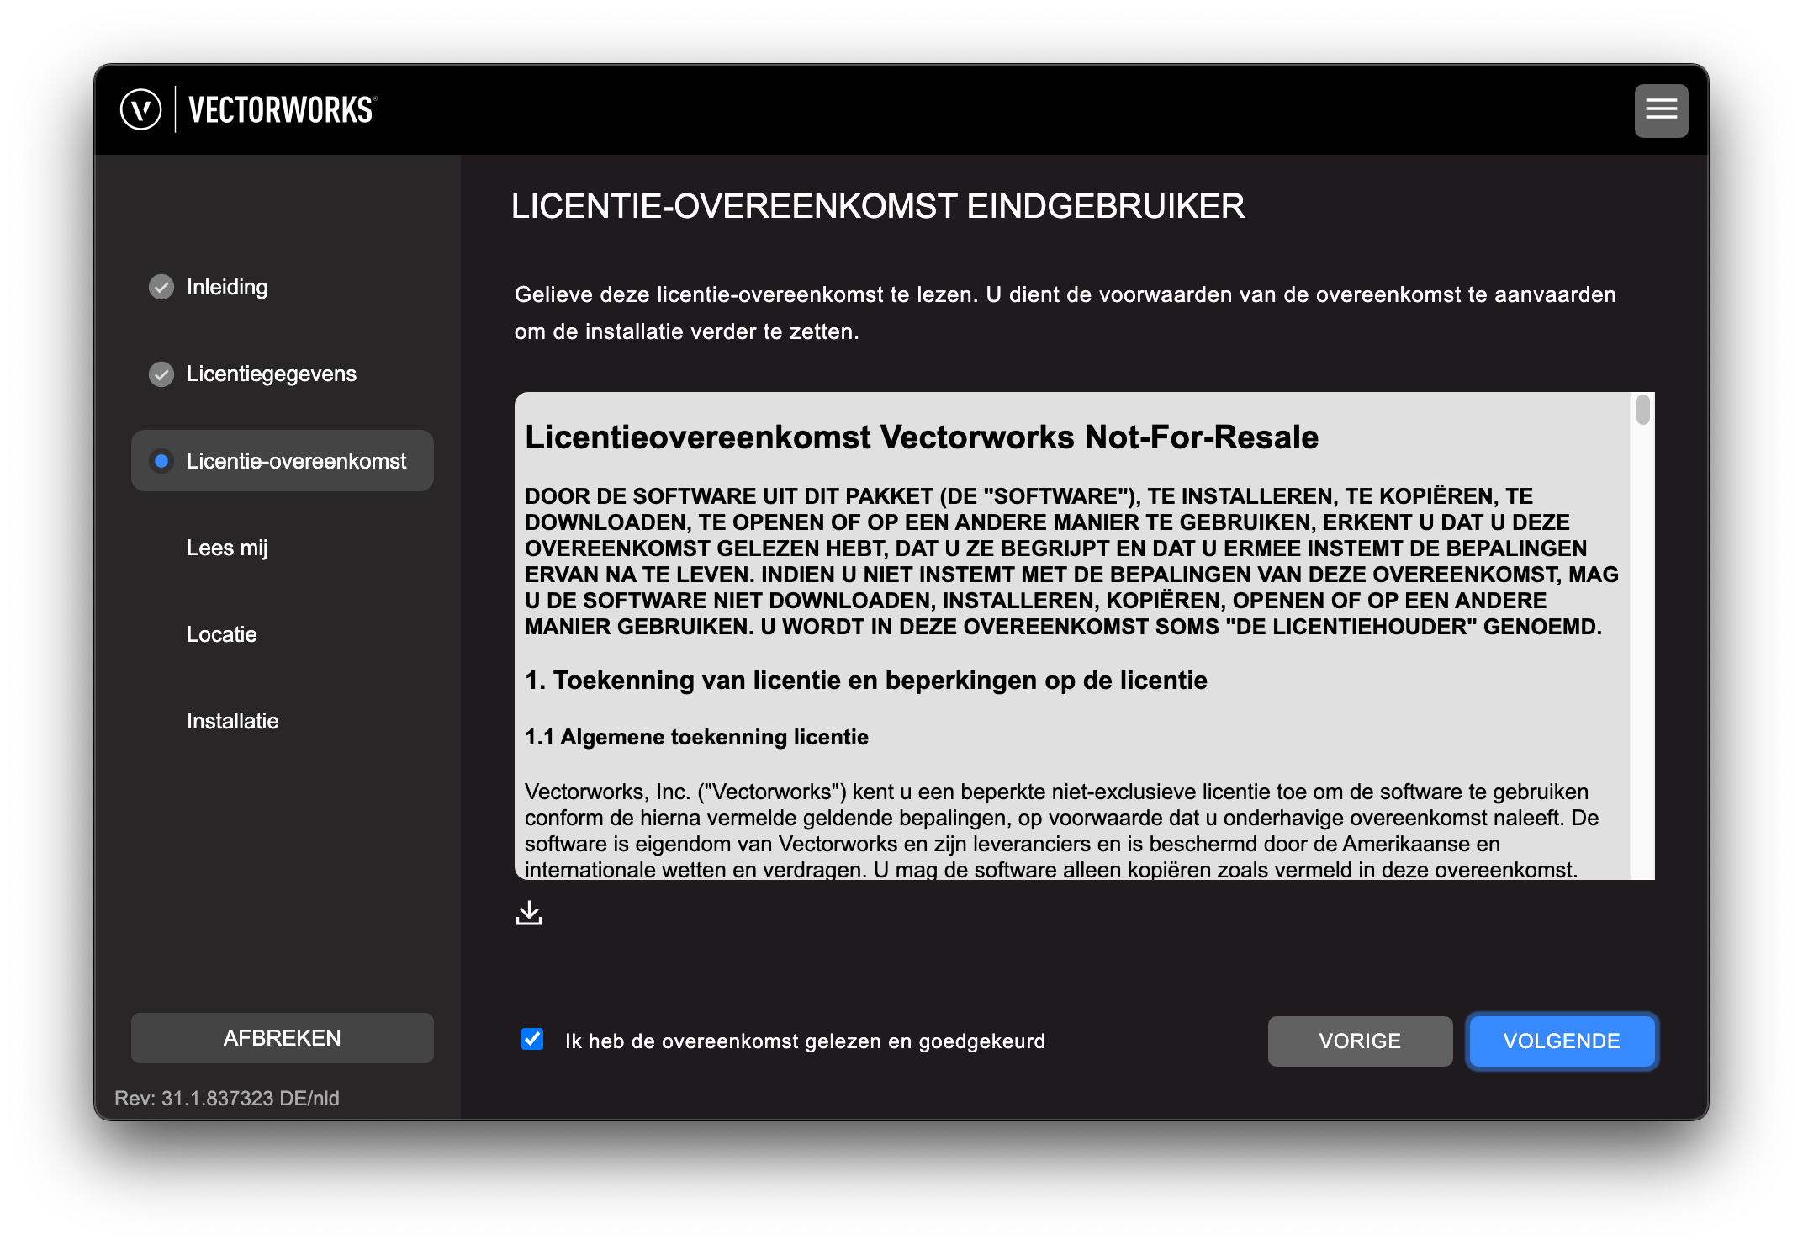Click the Vectorworks V logo icon
This screenshot has height=1245, width=1803.
(140, 110)
